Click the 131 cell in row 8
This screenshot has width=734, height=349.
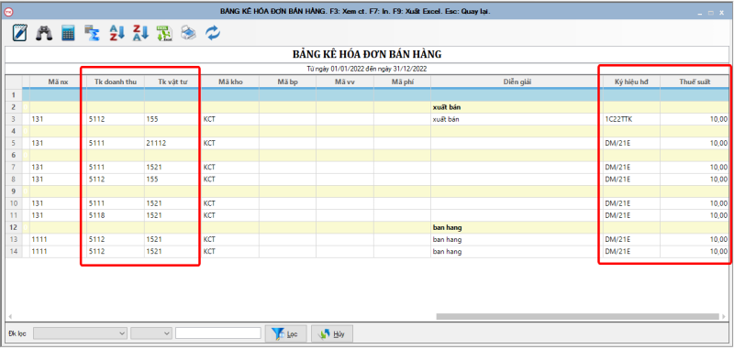point(58,180)
